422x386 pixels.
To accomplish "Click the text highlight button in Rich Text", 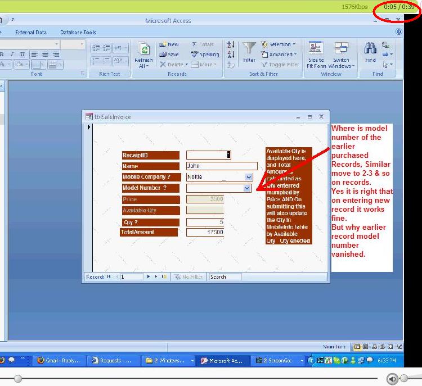I will point(120,61).
